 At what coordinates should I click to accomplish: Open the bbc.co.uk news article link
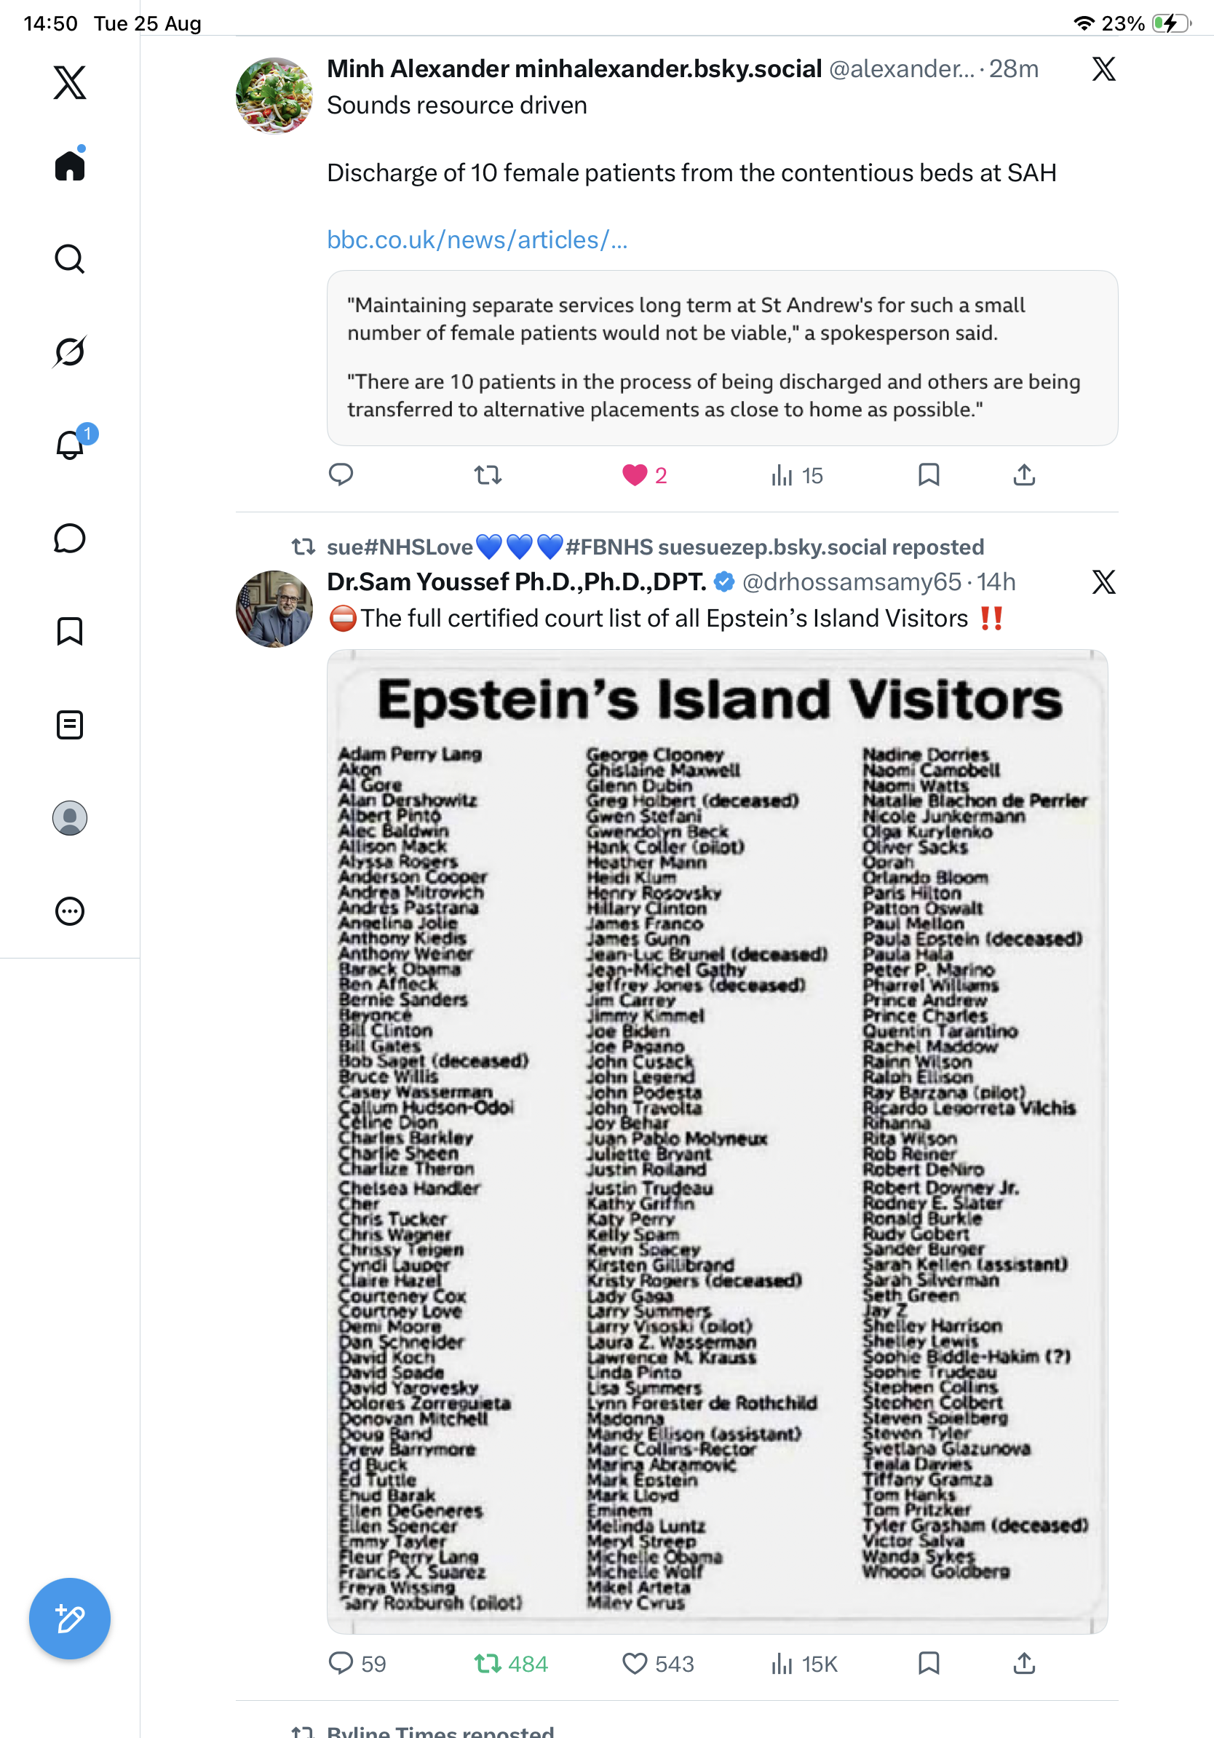click(477, 240)
